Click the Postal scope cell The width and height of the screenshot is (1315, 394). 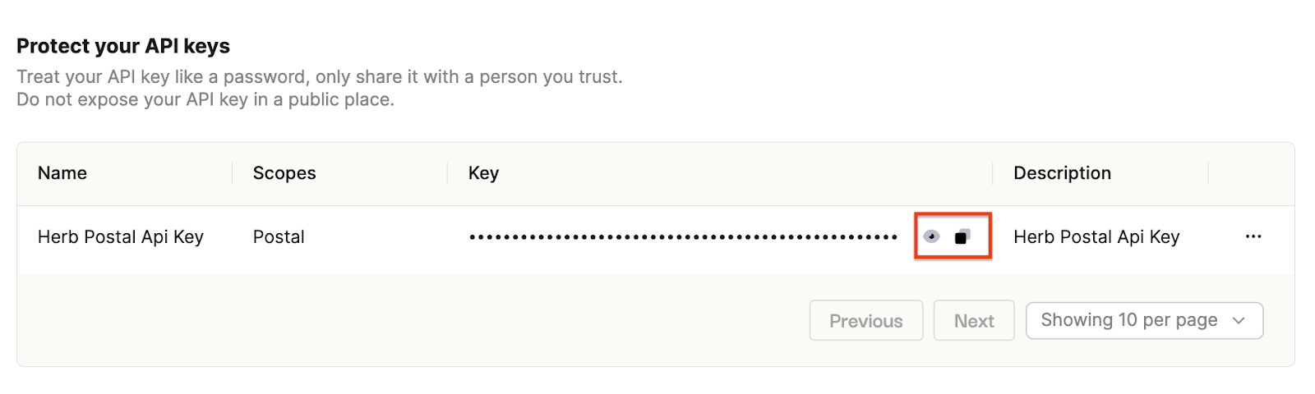click(x=279, y=237)
